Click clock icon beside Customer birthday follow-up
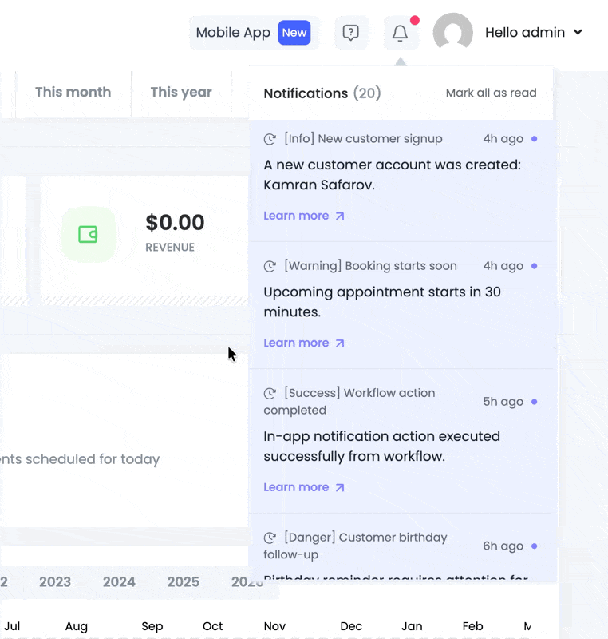Viewport: 608px width, 639px height. pyautogui.click(x=270, y=538)
